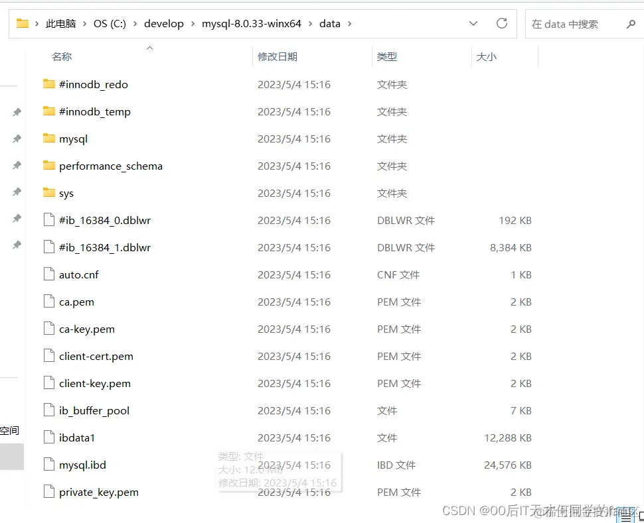Click the address bar folder icon
The height and width of the screenshot is (523, 644).
pyautogui.click(x=22, y=23)
